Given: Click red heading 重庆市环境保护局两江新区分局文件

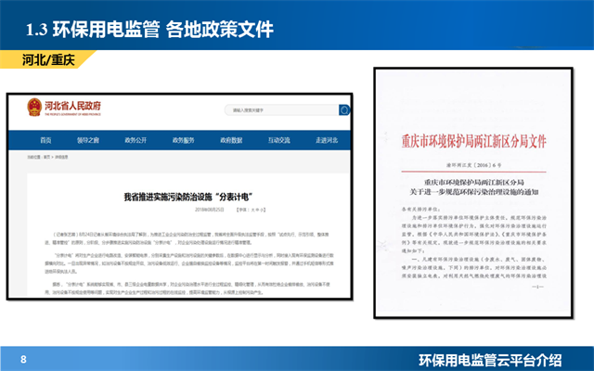Looking at the screenshot, I should [473, 141].
